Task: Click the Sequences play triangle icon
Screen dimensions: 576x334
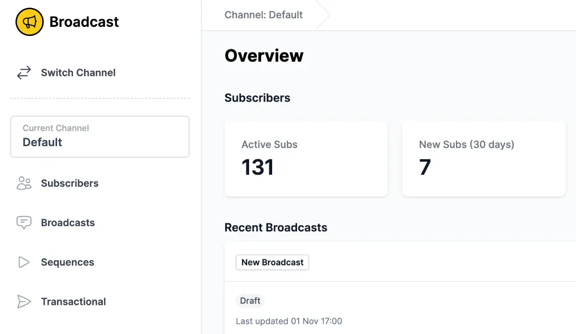Action: coord(24,262)
